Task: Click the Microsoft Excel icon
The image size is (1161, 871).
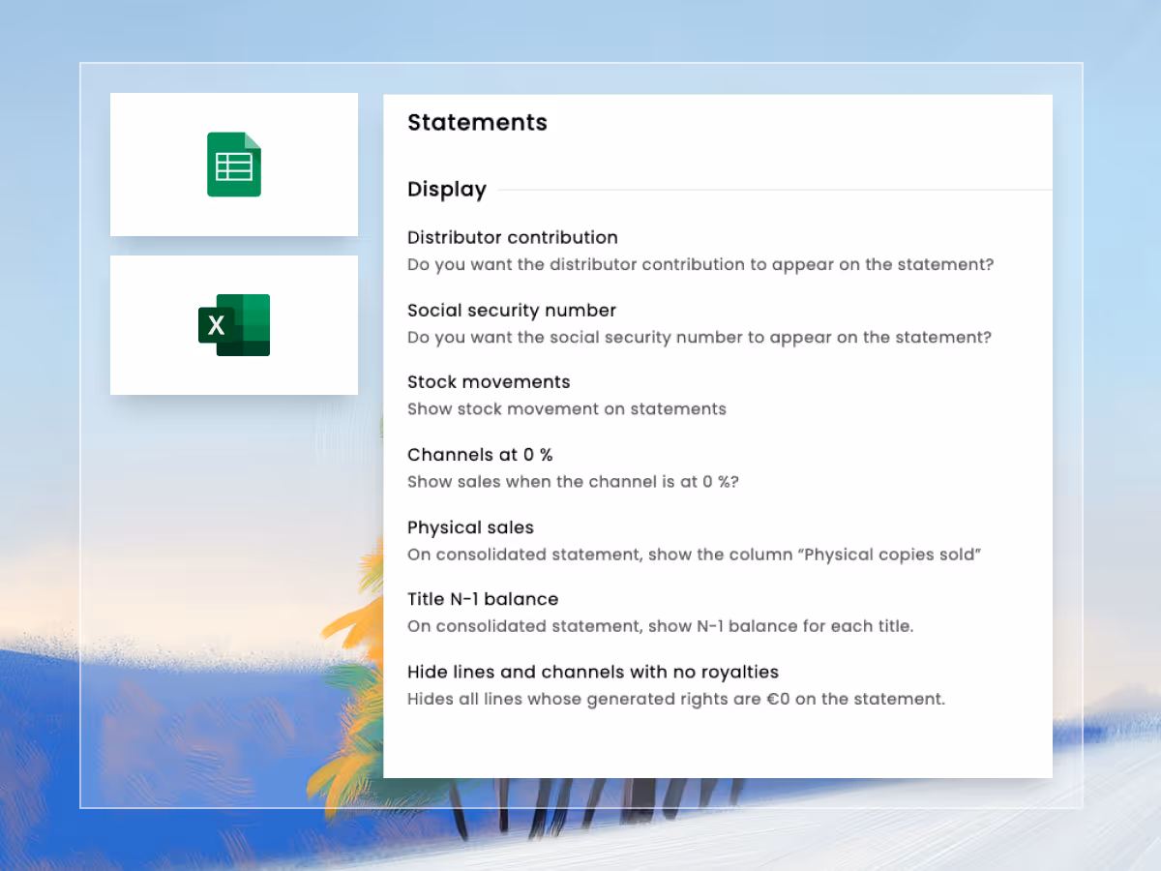Action: (234, 325)
